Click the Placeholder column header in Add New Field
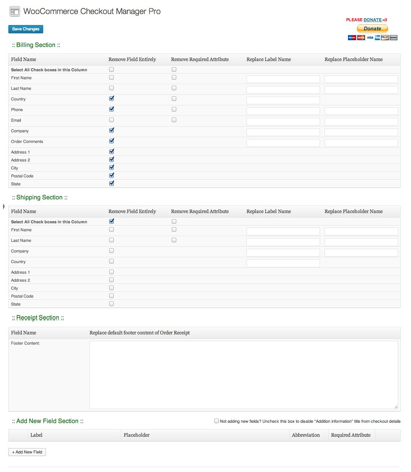The image size is (411, 472). (x=136, y=435)
